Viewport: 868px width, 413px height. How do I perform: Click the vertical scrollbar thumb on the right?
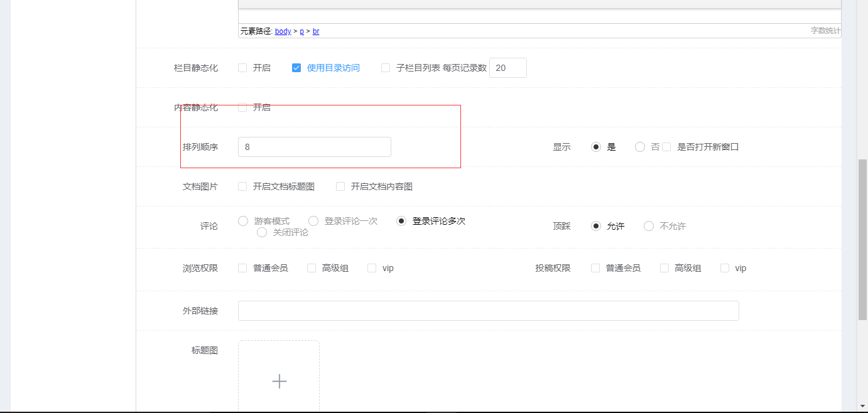click(862, 239)
